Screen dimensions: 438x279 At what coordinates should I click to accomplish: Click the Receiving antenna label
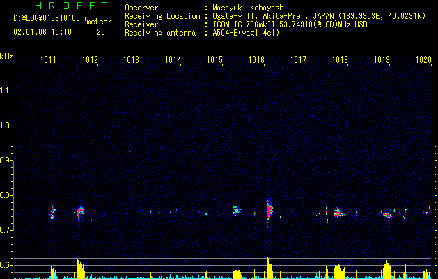160,33
